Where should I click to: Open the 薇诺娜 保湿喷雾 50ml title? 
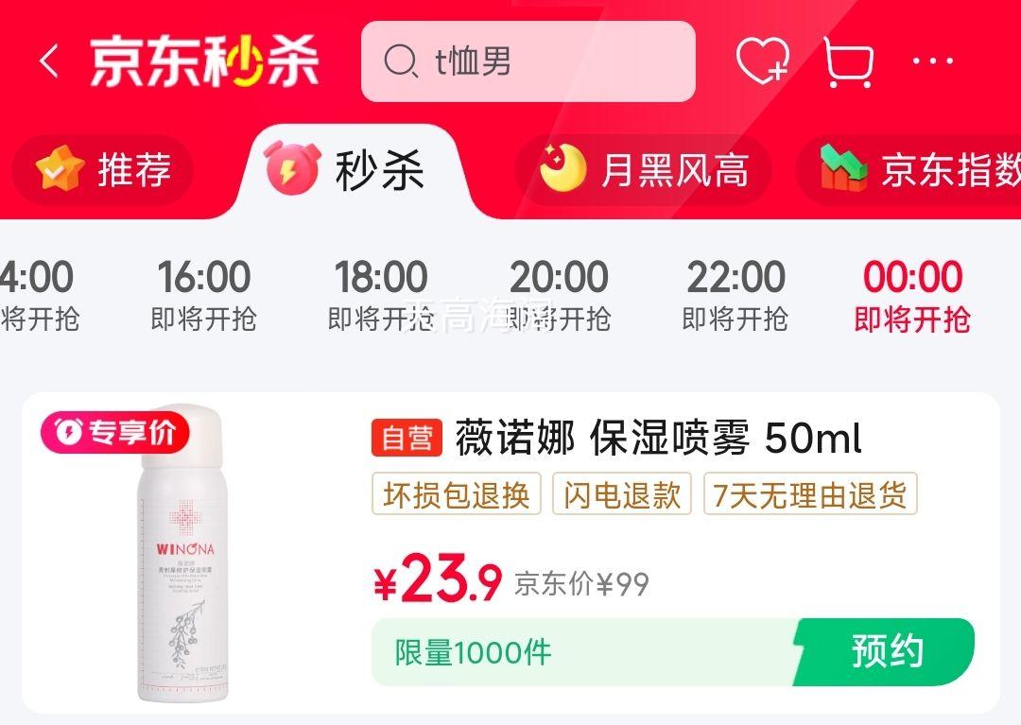tap(658, 438)
